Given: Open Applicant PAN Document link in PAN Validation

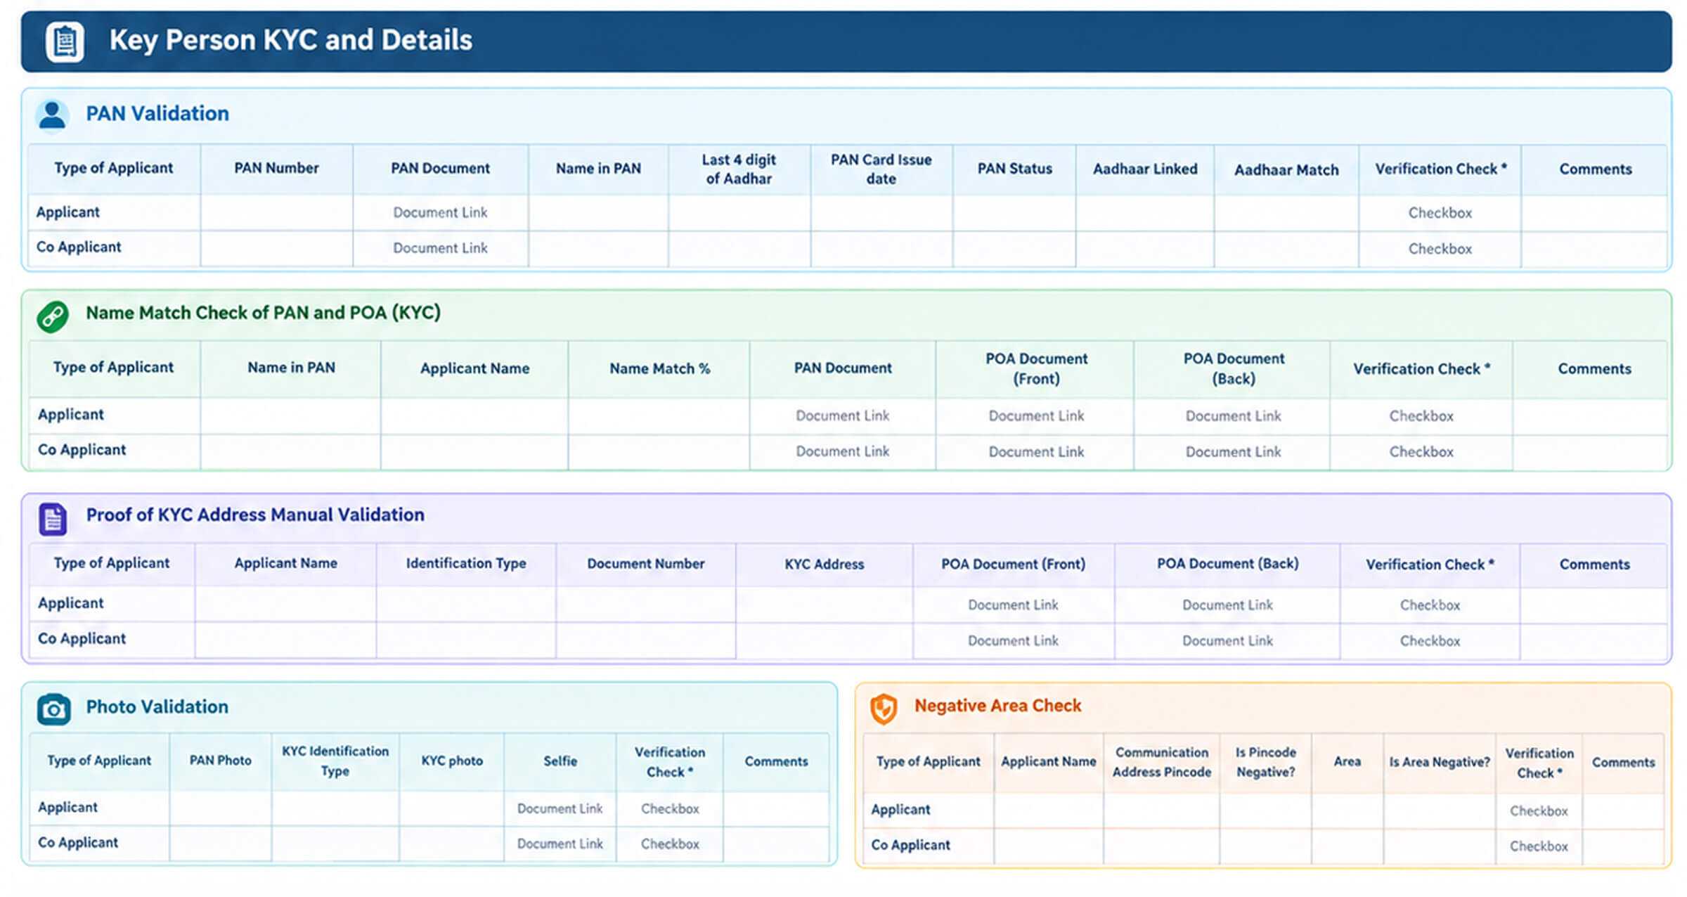Looking at the screenshot, I should (x=440, y=212).
